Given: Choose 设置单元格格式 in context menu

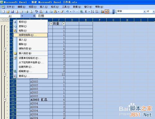Looking at the screenshot, I should click(x=31, y=58).
